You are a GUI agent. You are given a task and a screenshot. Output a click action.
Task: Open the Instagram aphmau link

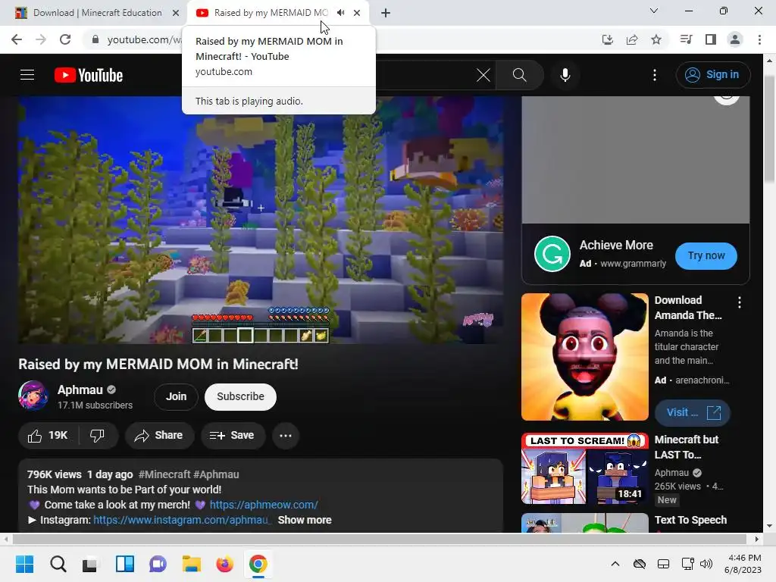(x=182, y=520)
